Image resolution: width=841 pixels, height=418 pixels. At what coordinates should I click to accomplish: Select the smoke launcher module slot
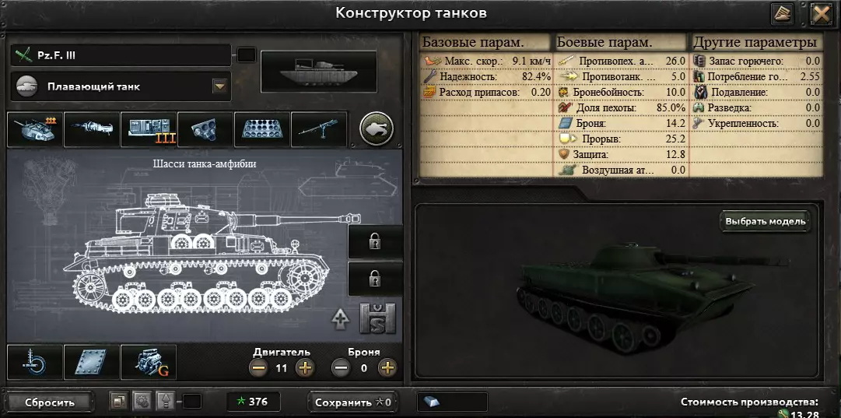(x=205, y=129)
